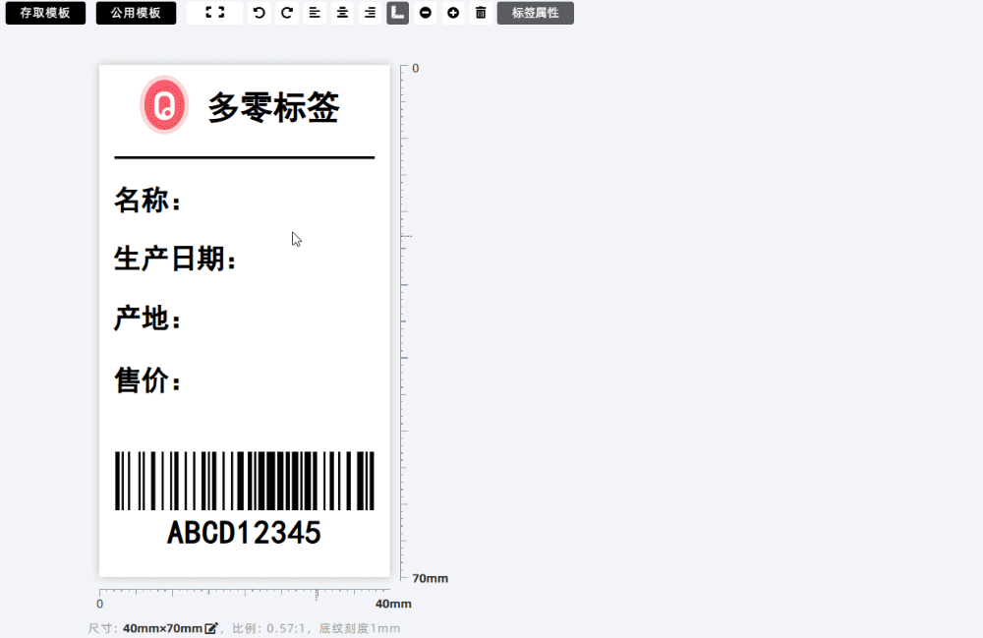Align elements to the left
The height and width of the screenshot is (638, 983).
[315, 13]
